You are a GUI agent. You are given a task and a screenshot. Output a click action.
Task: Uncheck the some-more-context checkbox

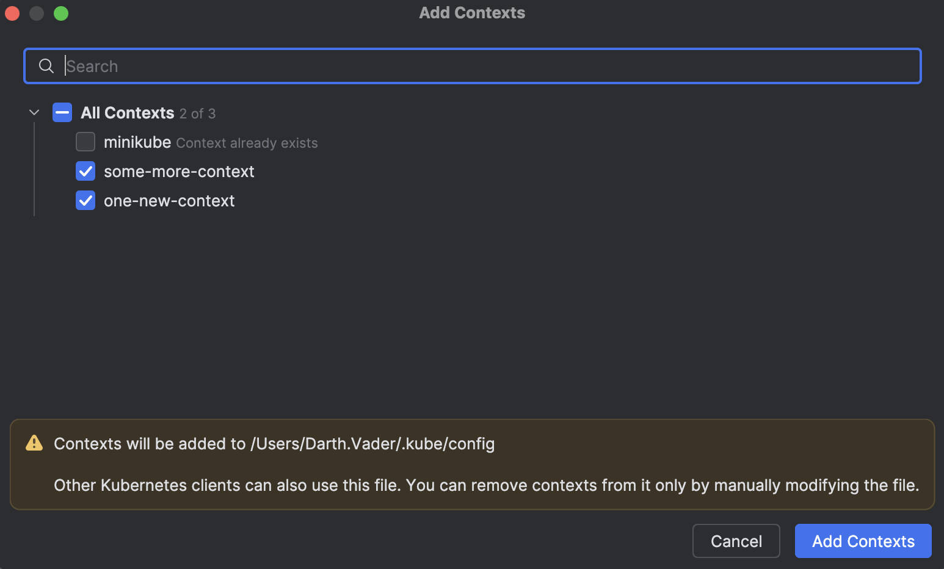point(85,172)
